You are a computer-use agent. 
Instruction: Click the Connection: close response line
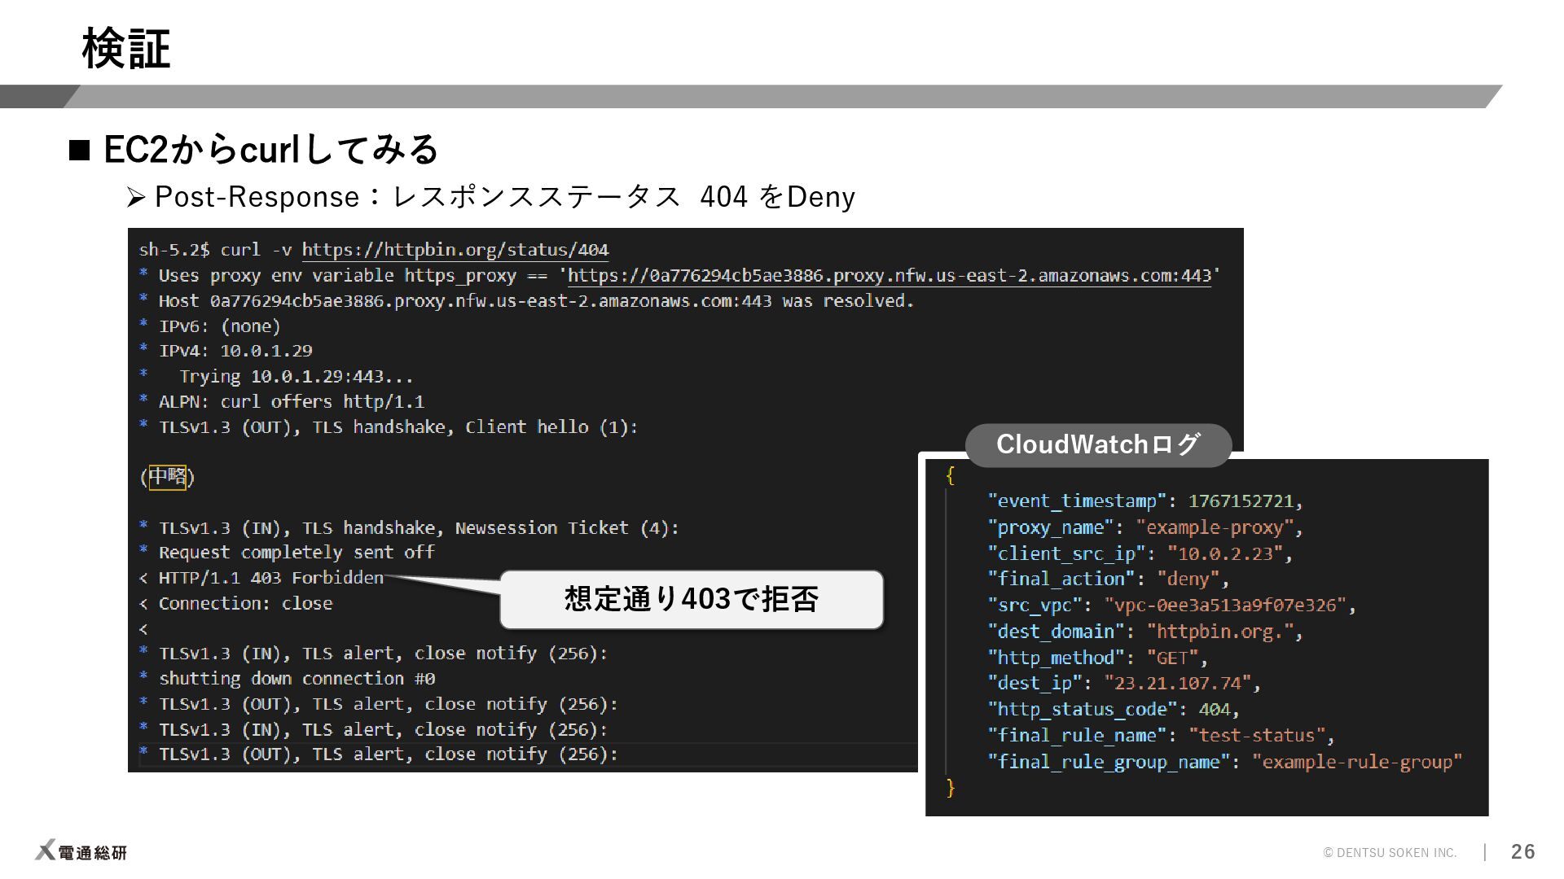[x=244, y=604]
